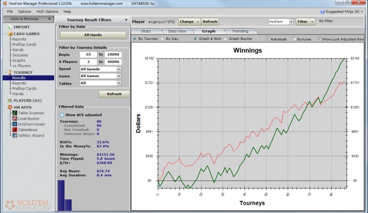368x213 pixels.
Task: Open the Table Scanner app icon
Action: click(15, 113)
